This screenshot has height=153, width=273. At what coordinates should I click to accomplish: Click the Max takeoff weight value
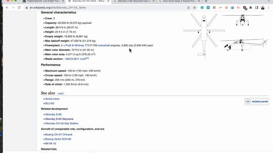coord(83,41)
